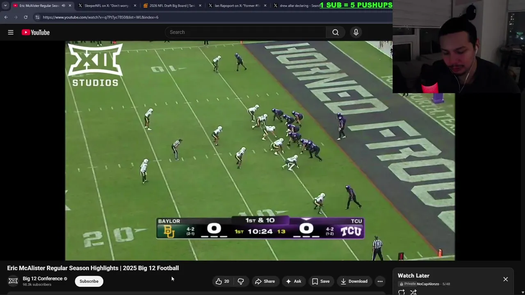525x295 pixels.
Task: Open the Ask AI button
Action: coord(294,281)
